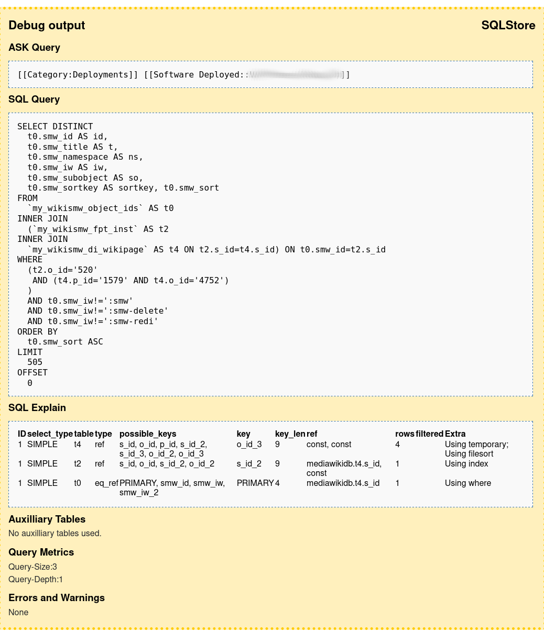Click the 'PRIMARY, smw_id, smw_iw' possible keys cell
Image resolution: width=544 pixels, height=632 pixels.
click(x=172, y=488)
